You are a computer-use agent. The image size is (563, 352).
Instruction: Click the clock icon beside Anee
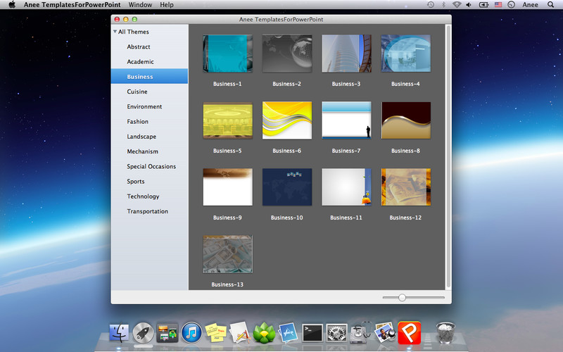(512, 5)
